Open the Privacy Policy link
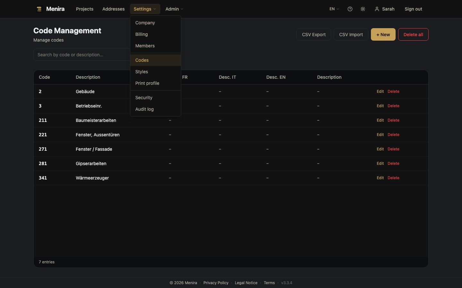Screen dimensions: 462x288 point(216,283)
